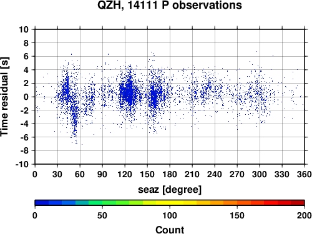Click the "10" tick on the time residual axis

pyautogui.click(x=24, y=29)
